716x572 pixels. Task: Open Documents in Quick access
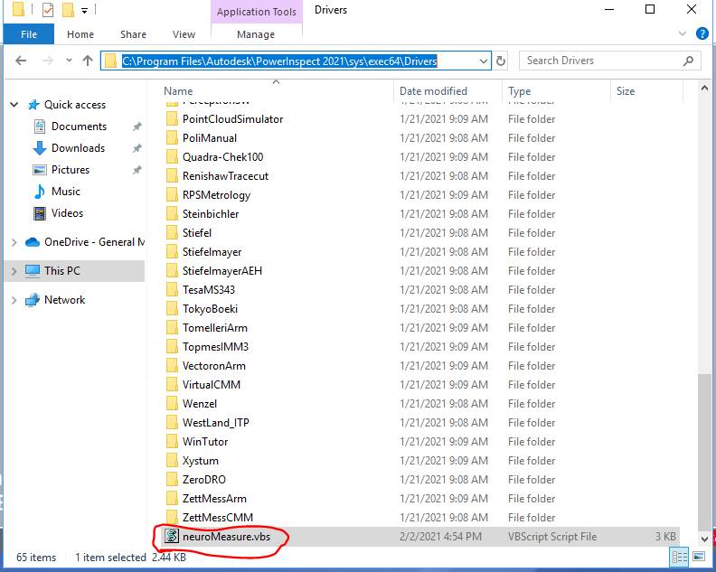pos(79,126)
